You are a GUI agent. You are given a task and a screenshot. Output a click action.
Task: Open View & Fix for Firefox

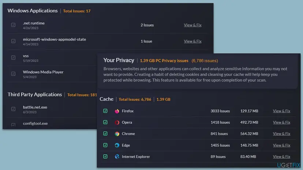pos(281,111)
